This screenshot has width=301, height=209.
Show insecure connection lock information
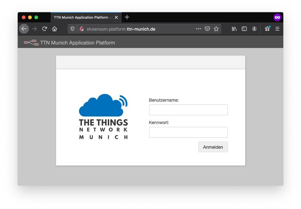[82, 29]
